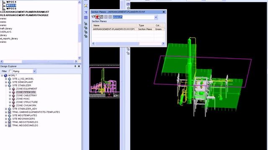Click the SITE DEMO/PLANT site icon
Screen dimensions: 268x150
click(x=10, y=82)
